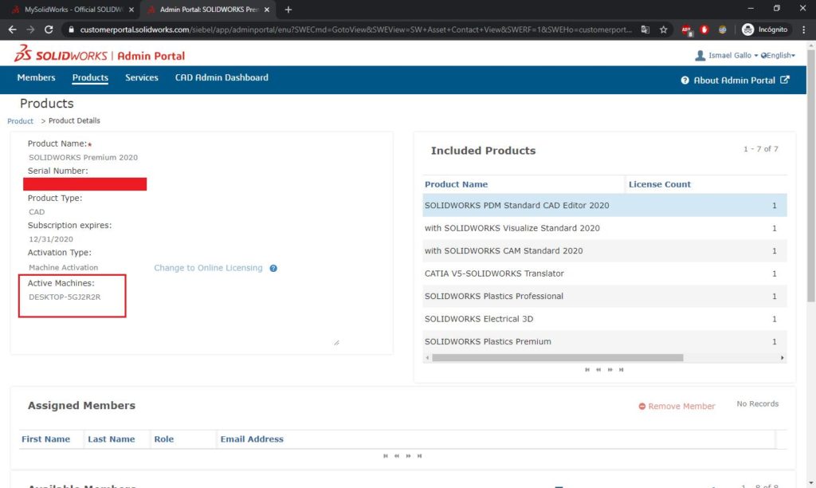Open the About Admin Portal link
This screenshot has height=488, width=816.
click(x=735, y=81)
